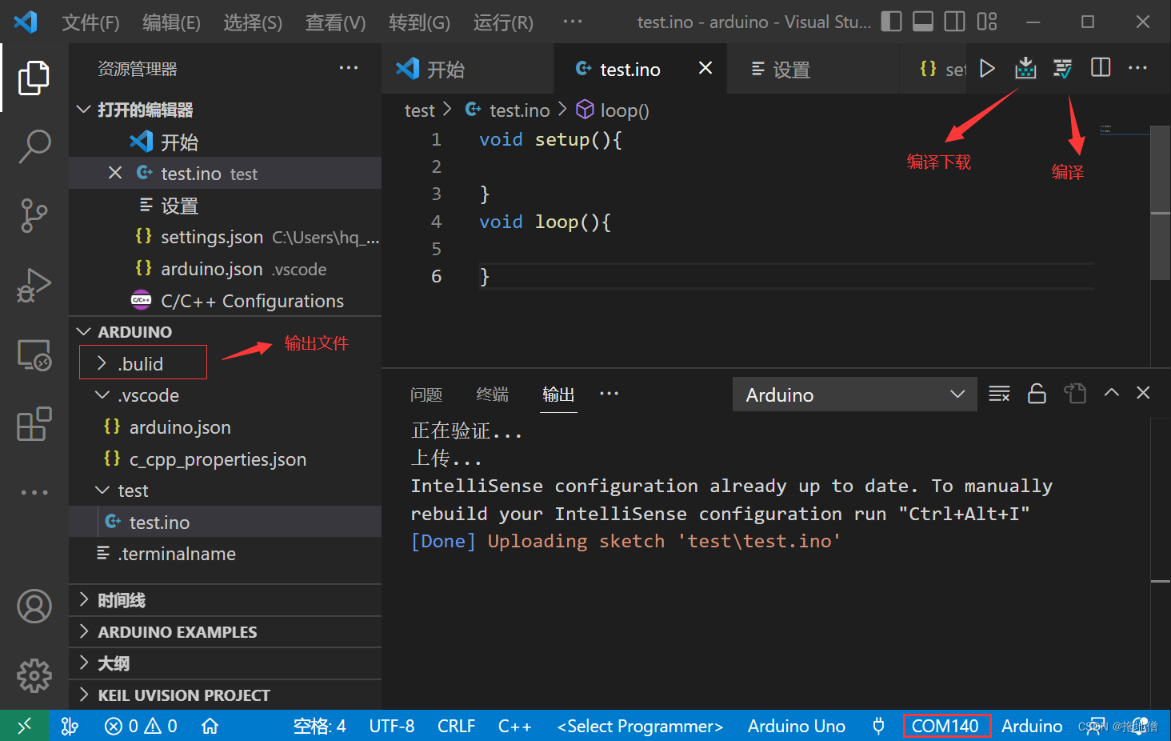This screenshot has height=741, width=1171.
Task: Expand the Timeline section
Action: click(x=83, y=599)
